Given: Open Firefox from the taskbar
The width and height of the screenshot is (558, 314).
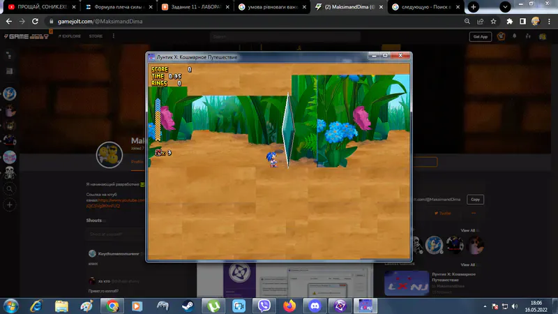Looking at the screenshot, I should tap(289, 306).
